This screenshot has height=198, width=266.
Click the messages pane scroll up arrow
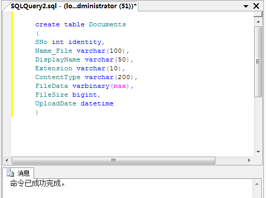257,184
